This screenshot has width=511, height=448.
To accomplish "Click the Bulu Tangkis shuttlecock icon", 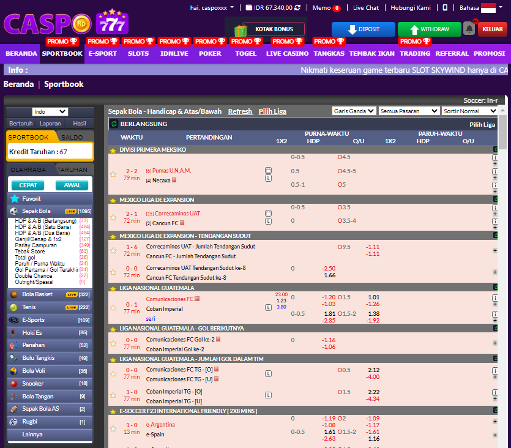I will 13,358.
